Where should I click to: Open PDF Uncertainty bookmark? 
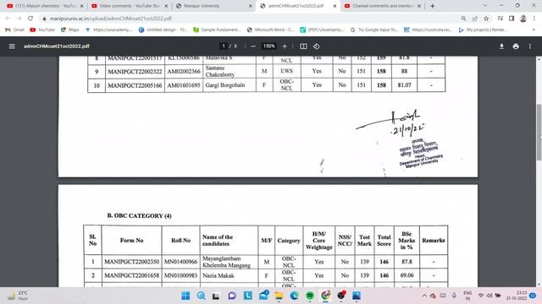coord(322,30)
